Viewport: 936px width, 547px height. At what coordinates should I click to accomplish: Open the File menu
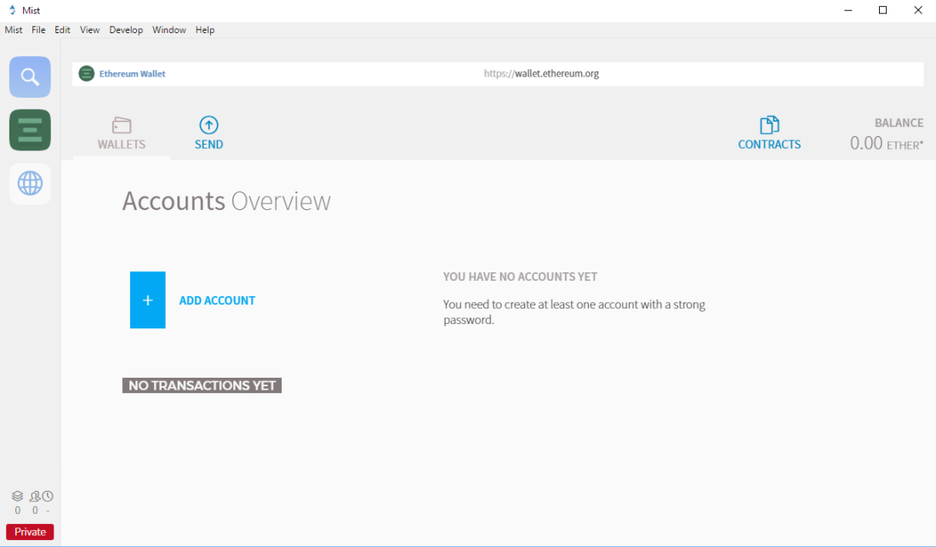[38, 30]
